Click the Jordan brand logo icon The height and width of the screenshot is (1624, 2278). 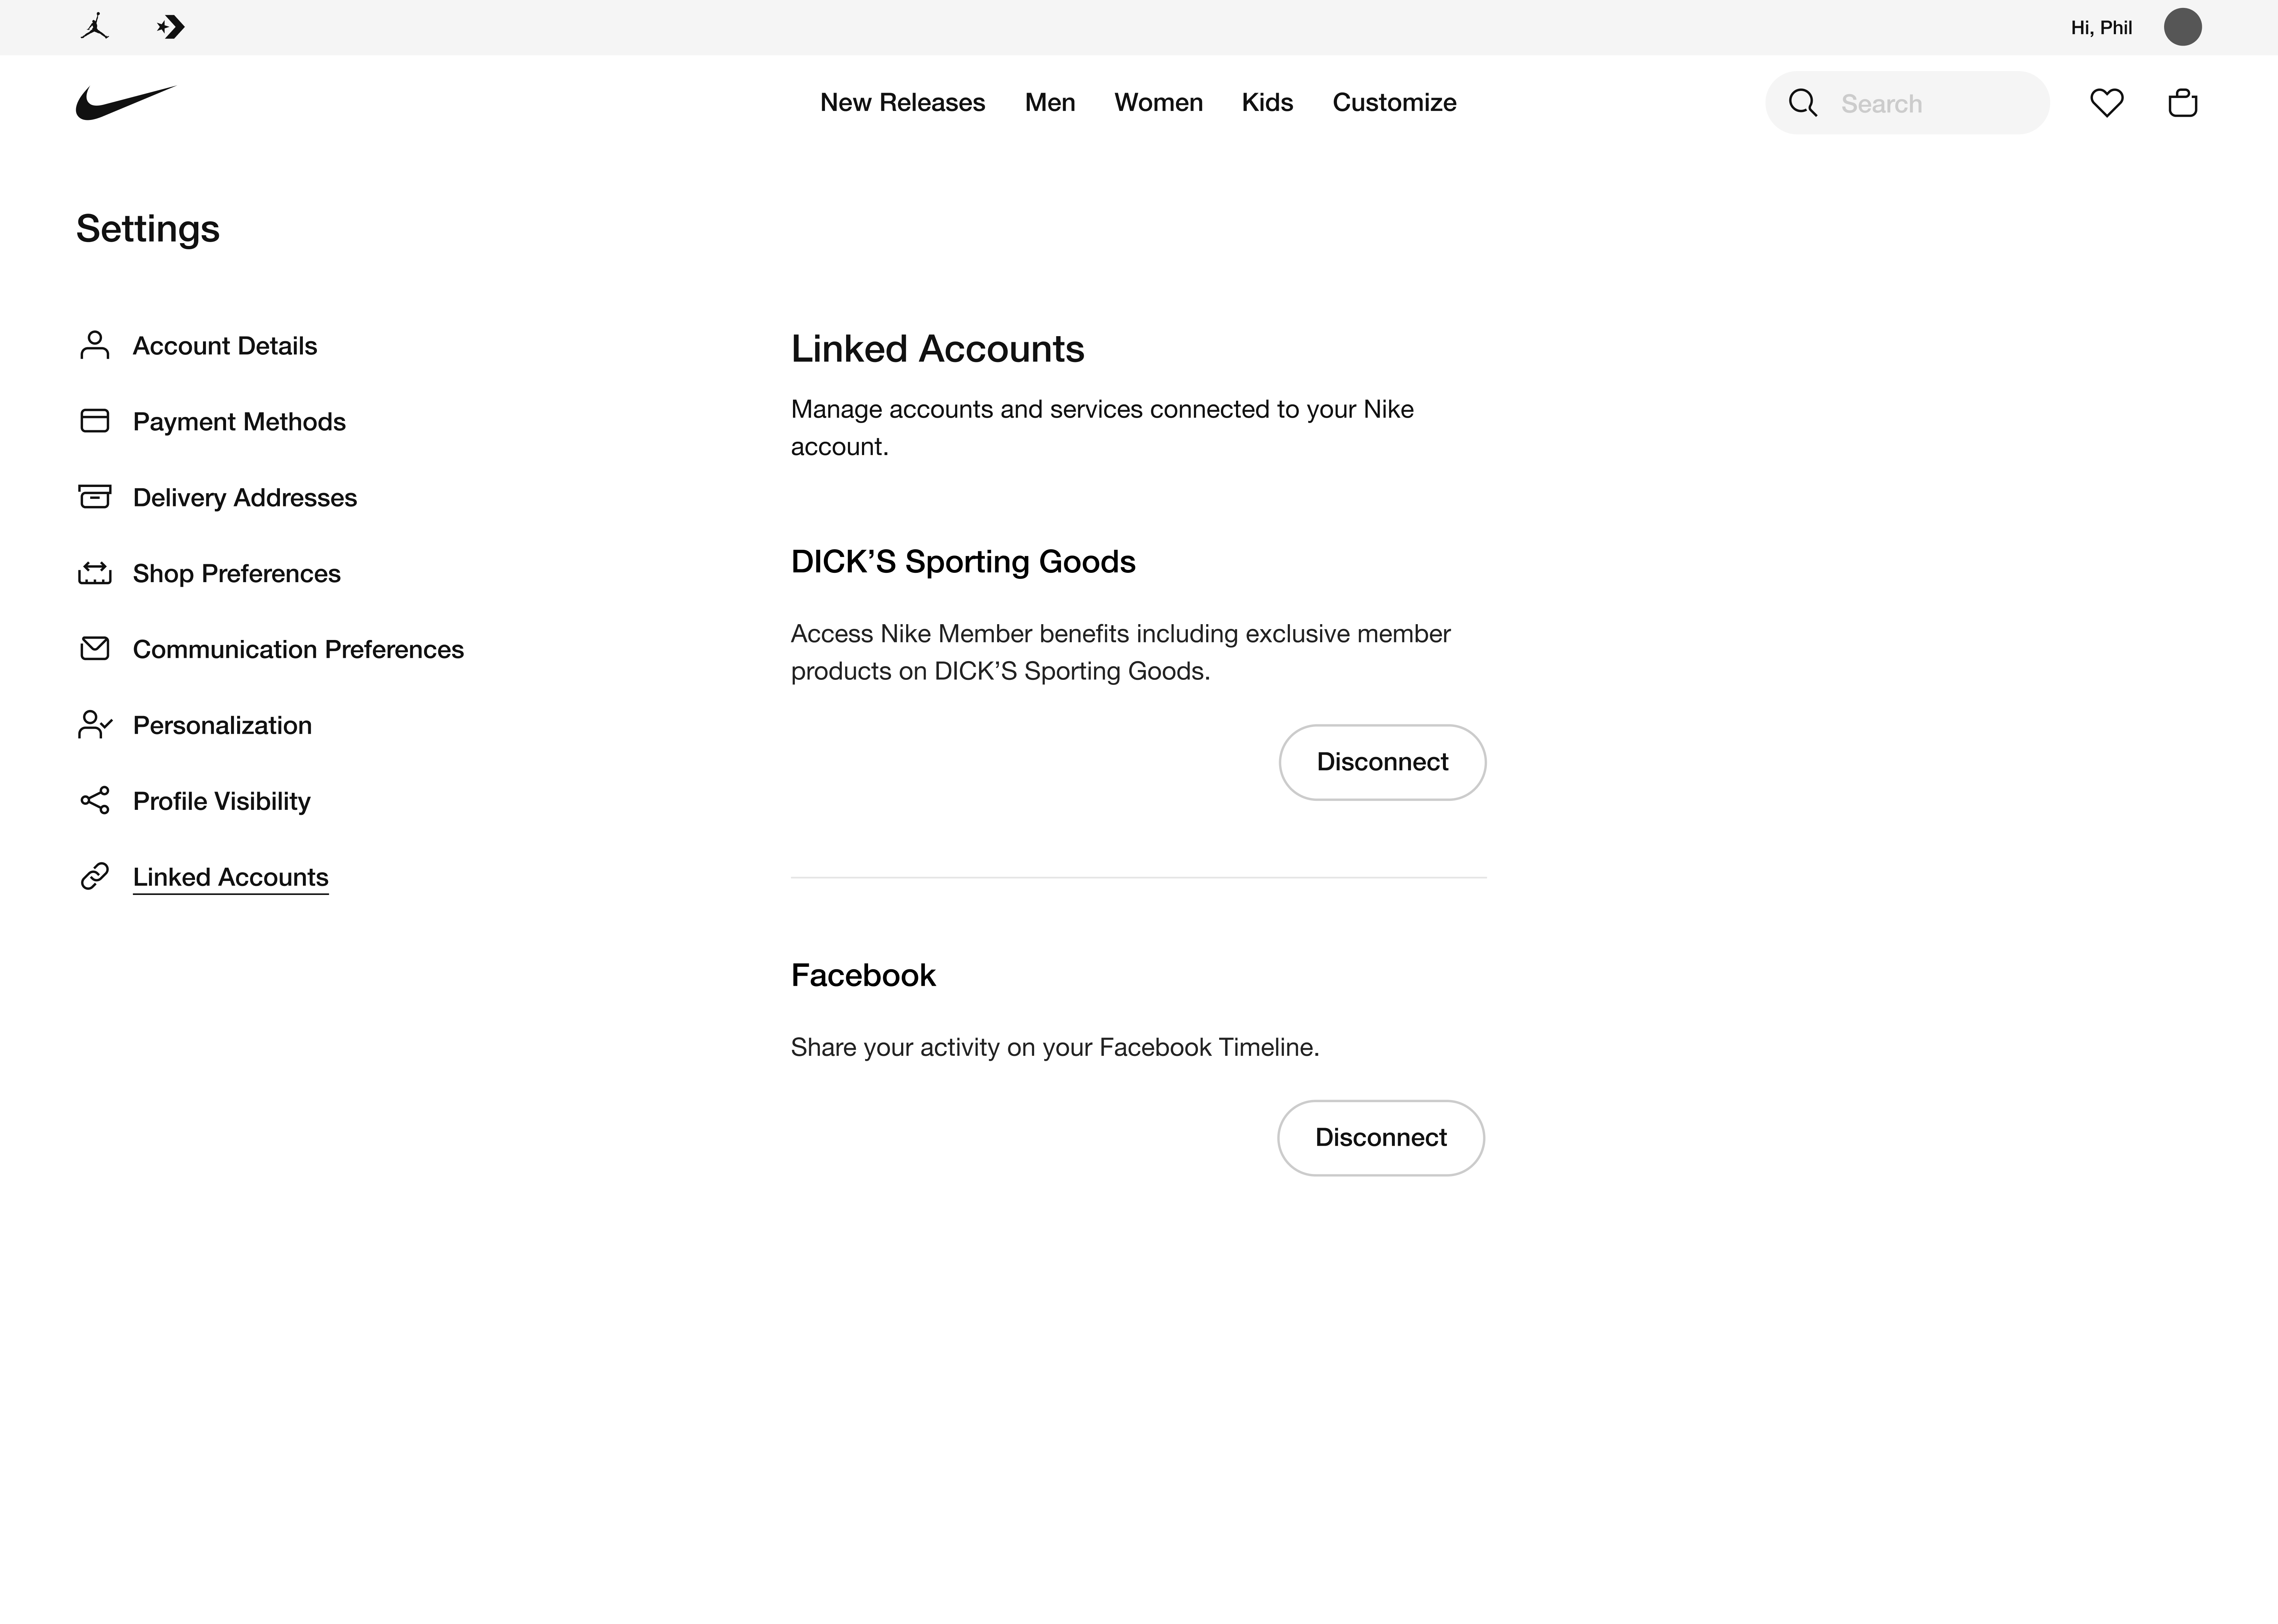[x=95, y=27]
